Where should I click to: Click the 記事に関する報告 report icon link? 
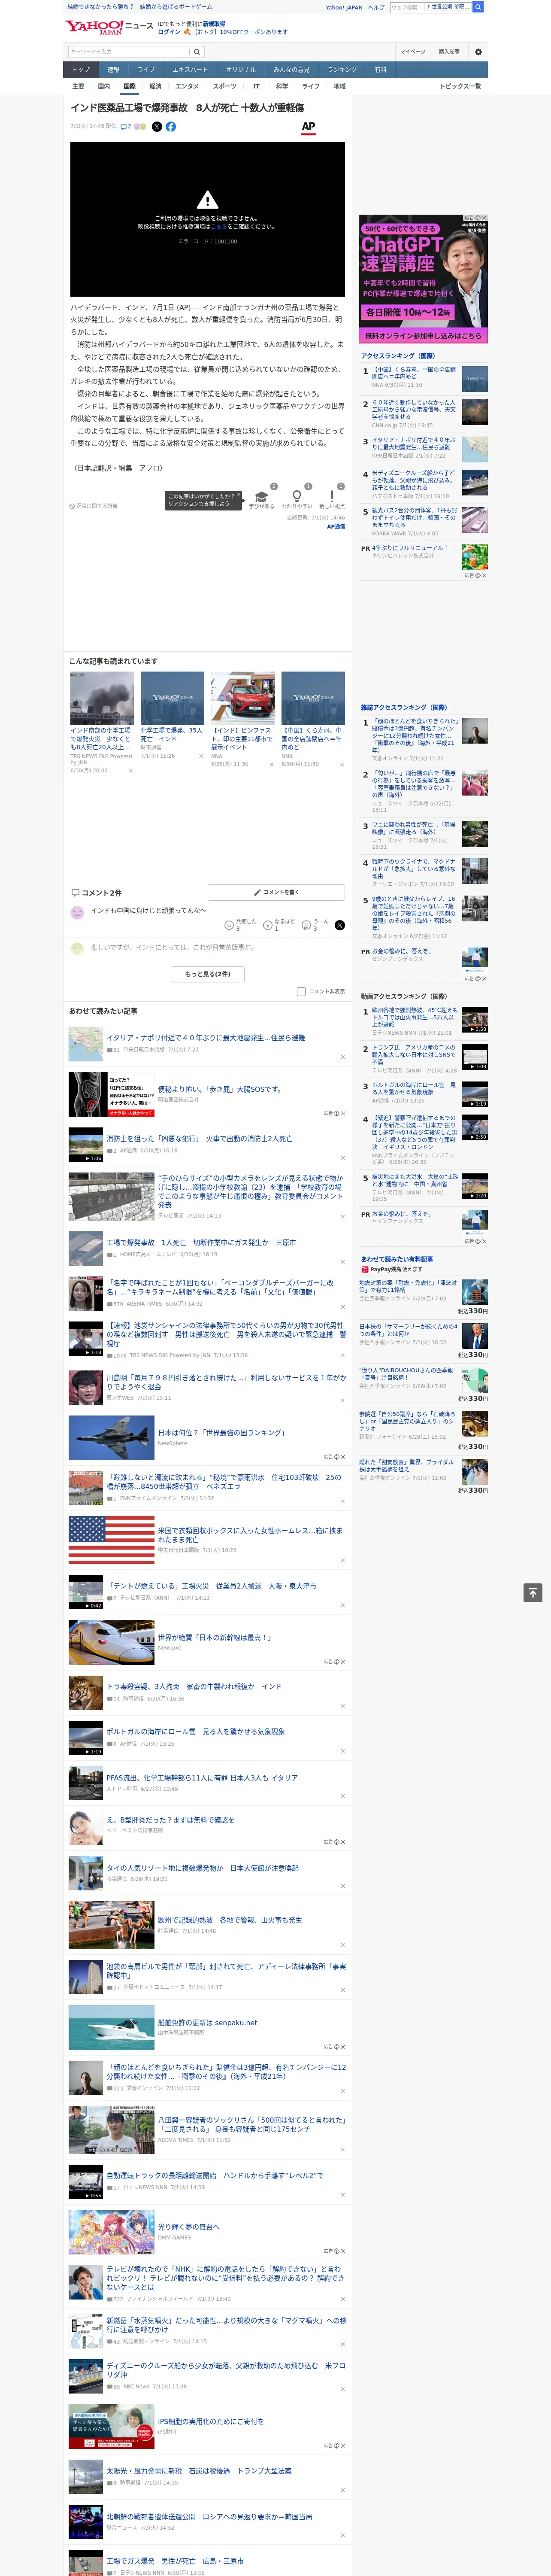(93, 506)
